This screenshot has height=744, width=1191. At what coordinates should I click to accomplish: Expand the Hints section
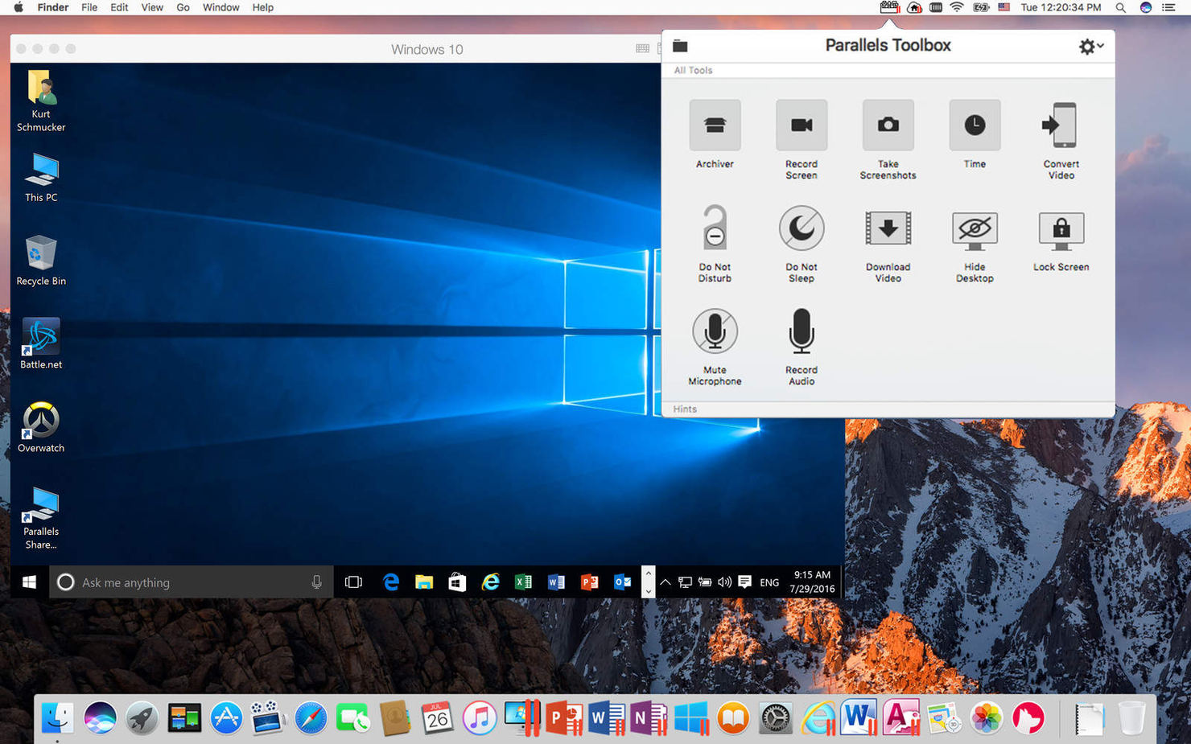[684, 409]
